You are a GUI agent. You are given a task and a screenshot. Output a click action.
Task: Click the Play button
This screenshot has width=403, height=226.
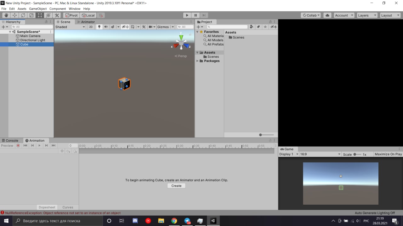(187, 15)
